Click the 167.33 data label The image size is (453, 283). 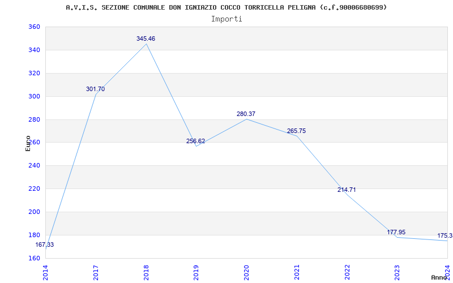click(45, 245)
